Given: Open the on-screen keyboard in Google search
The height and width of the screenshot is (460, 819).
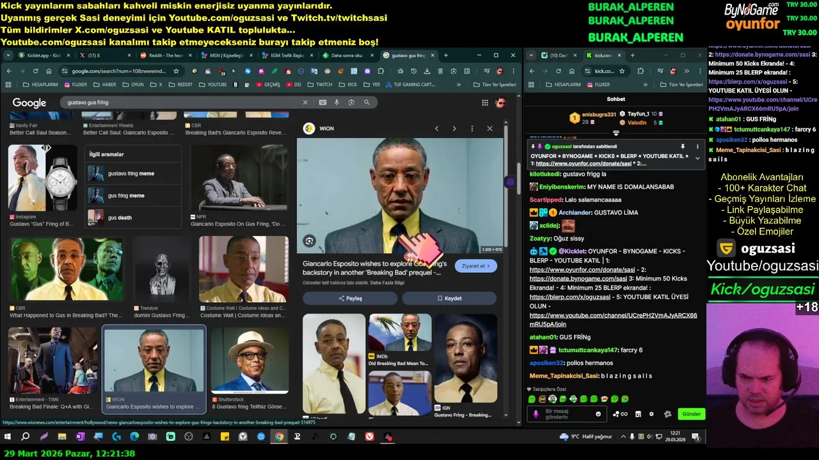Looking at the screenshot, I should (322, 102).
